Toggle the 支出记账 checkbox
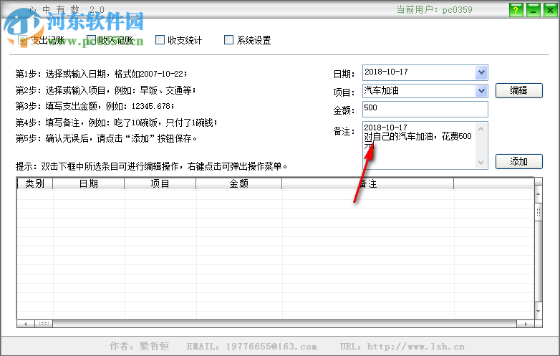560x356 pixels. 22,40
